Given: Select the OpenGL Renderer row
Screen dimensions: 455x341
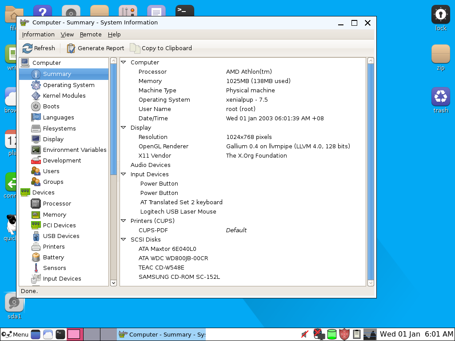Looking at the screenshot, I should click(243, 147).
